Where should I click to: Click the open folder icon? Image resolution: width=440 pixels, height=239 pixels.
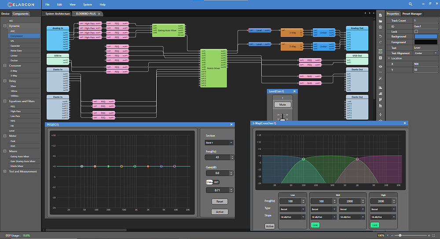click(381, 21)
